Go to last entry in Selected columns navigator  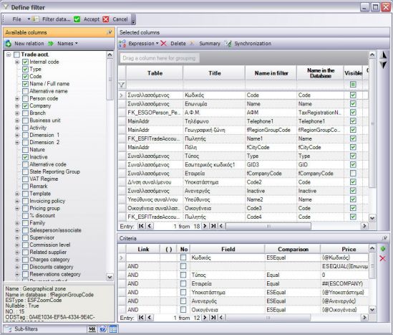pos(213,226)
